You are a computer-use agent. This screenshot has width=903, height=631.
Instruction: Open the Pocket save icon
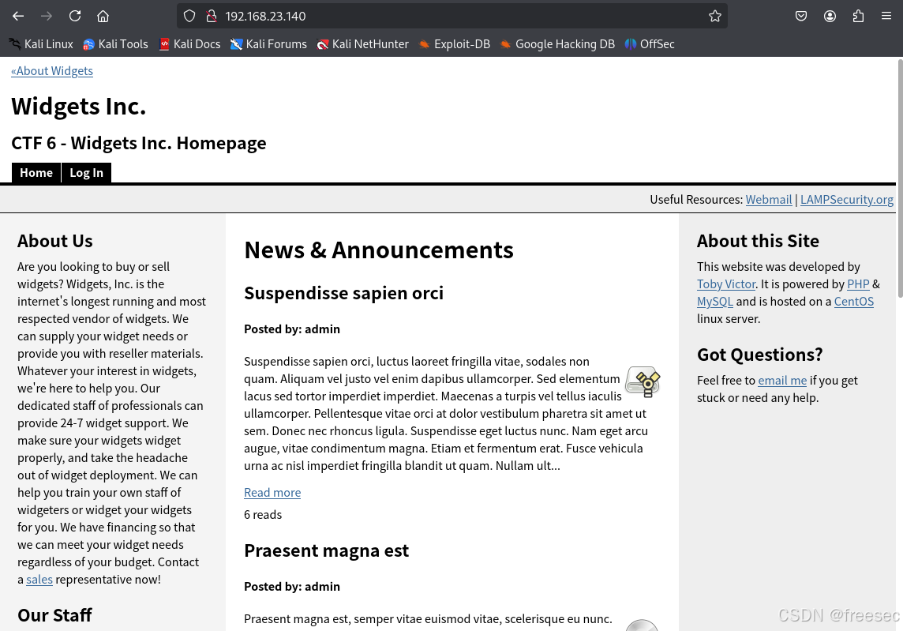[801, 16]
